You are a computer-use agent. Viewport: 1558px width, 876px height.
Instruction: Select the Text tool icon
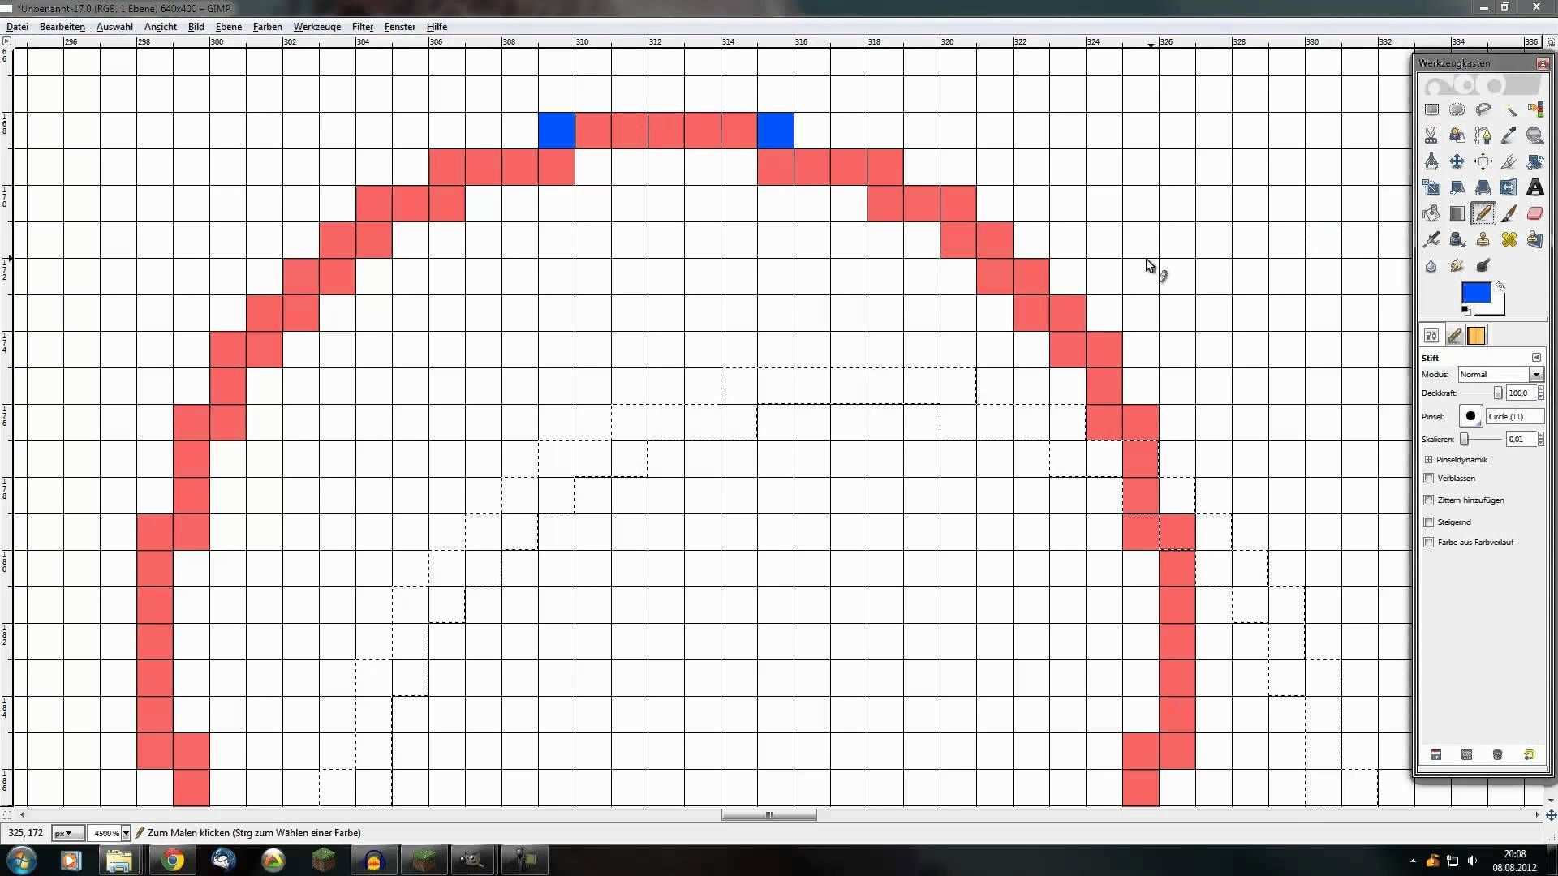coord(1534,187)
